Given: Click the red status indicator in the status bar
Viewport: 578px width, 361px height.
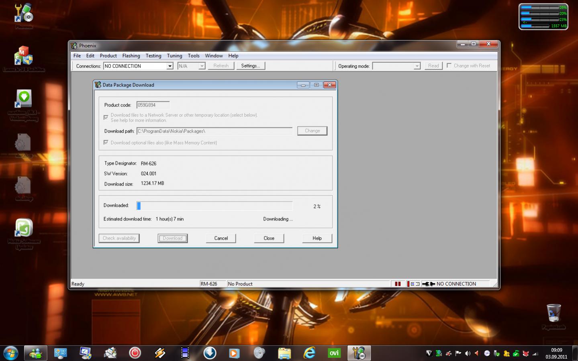Looking at the screenshot, I should click(398, 284).
